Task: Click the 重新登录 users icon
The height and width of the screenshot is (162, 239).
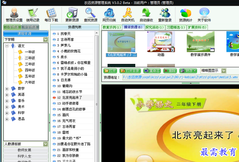Action: pyautogui.click(x=165, y=15)
